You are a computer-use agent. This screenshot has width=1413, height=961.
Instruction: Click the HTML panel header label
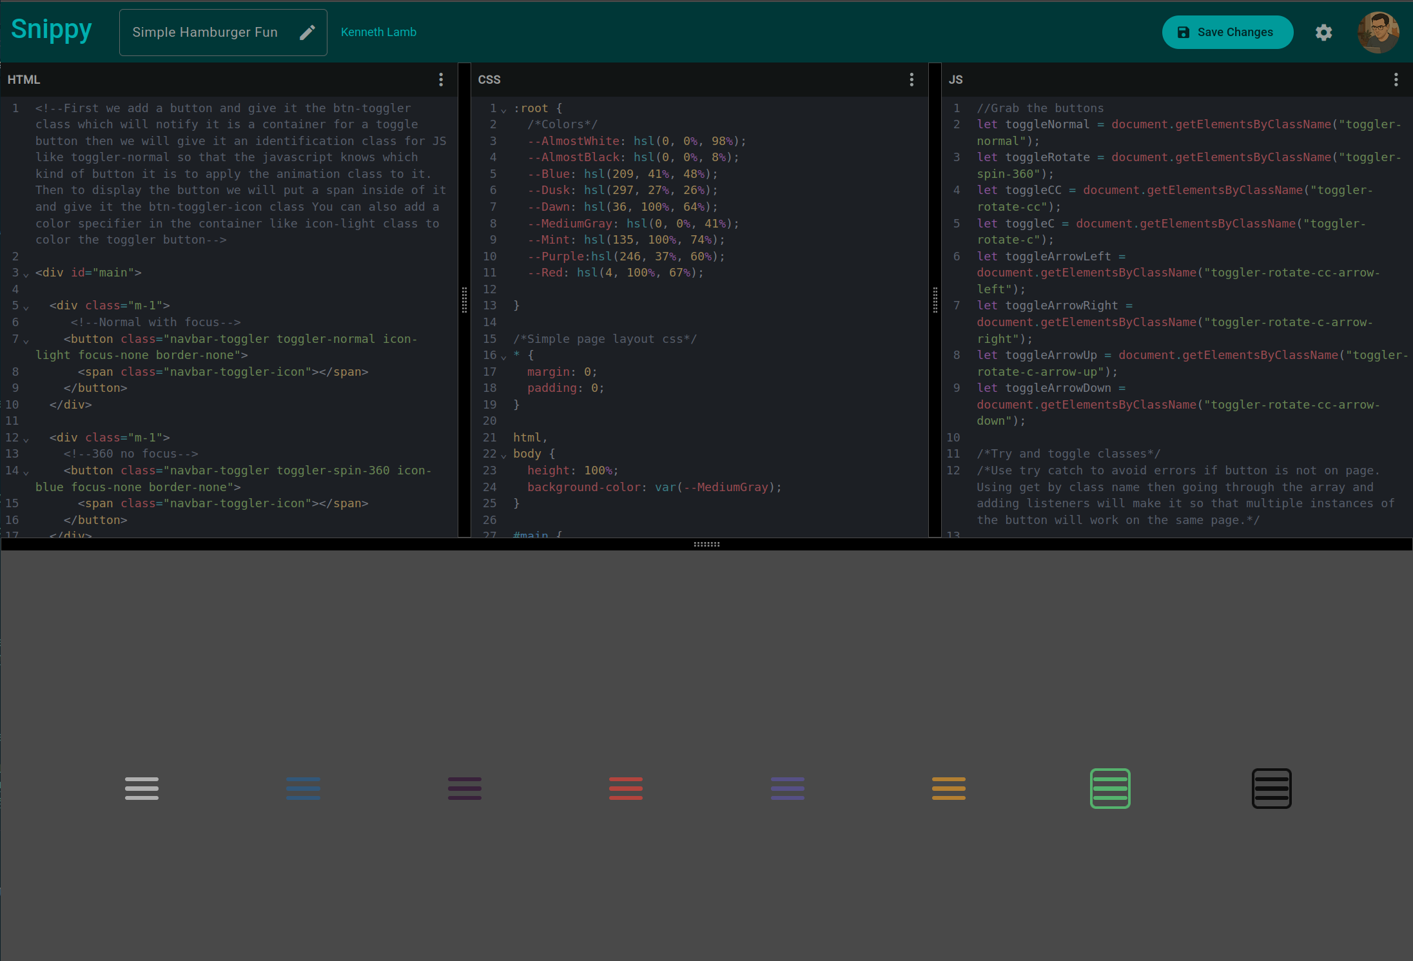24,79
